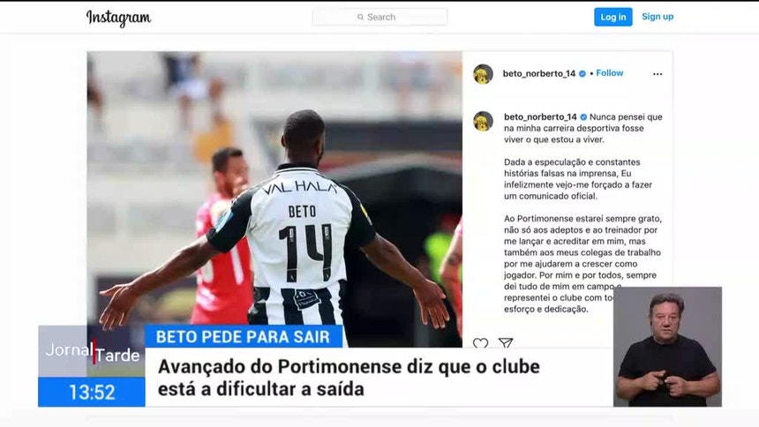Click the 13:52 clock display

coord(92,392)
